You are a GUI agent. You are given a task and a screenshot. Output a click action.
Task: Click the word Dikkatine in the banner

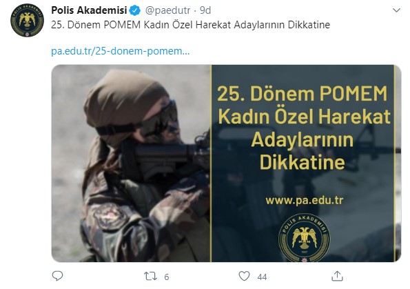(x=303, y=162)
